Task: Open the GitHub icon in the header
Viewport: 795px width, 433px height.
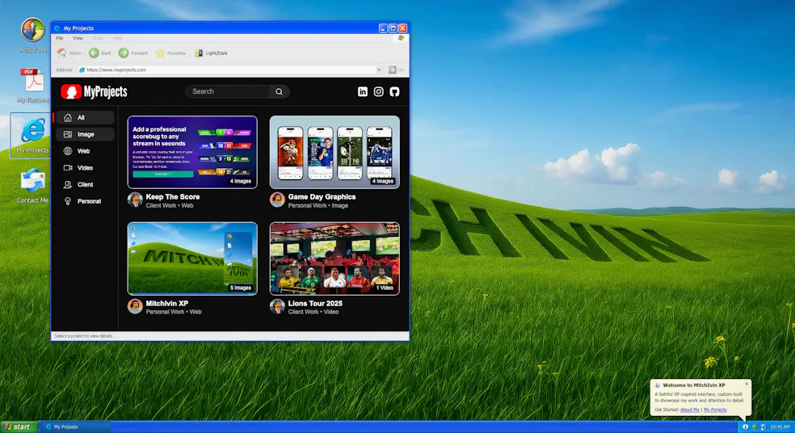Action: pos(394,92)
